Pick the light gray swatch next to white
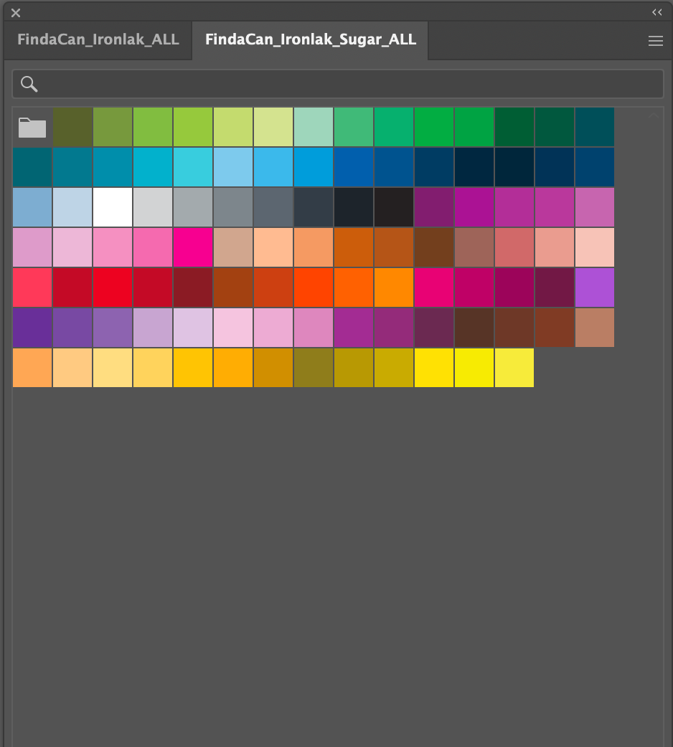The width and height of the screenshot is (673, 747). [153, 208]
